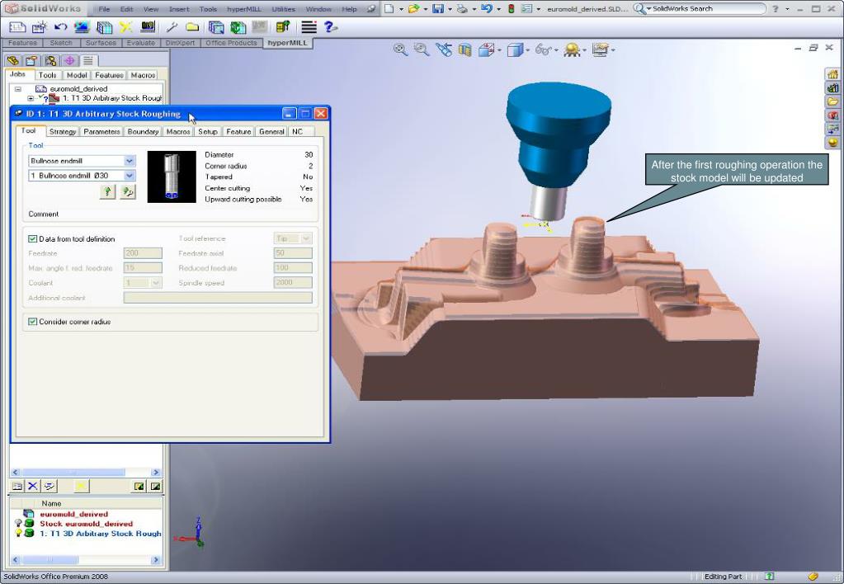Click the View Settings monitor icon
Image resolution: width=844 pixels, height=584 pixels.
point(600,50)
